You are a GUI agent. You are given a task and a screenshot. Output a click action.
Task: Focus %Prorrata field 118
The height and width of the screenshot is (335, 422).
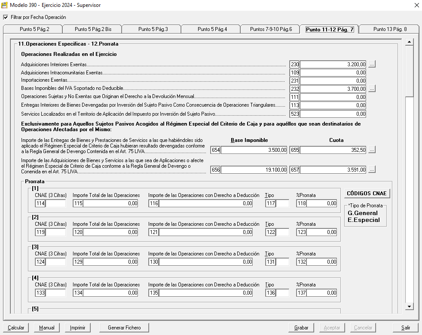[321, 203]
